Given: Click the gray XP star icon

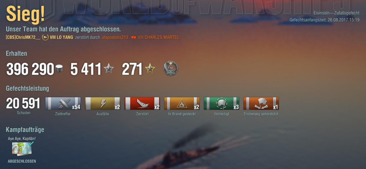Looking at the screenshot, I should coord(109,68).
